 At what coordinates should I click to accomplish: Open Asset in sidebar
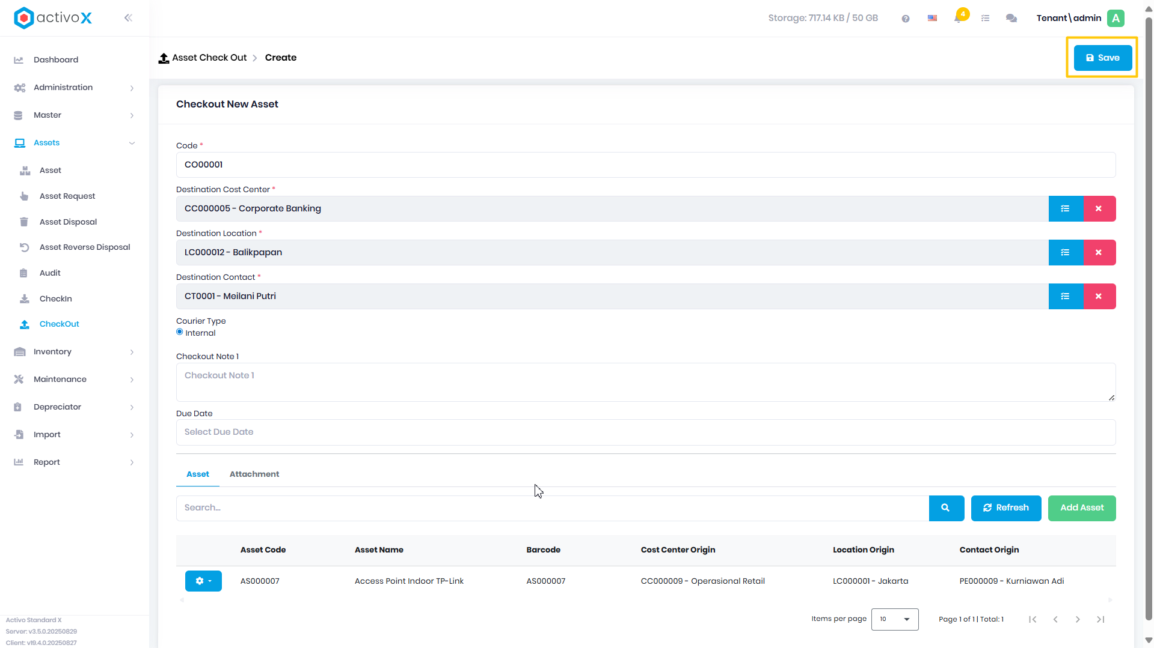(51, 171)
